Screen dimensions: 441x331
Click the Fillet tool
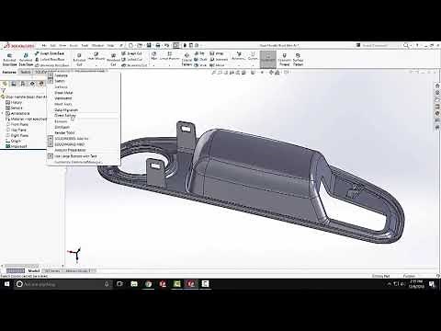coord(154,56)
